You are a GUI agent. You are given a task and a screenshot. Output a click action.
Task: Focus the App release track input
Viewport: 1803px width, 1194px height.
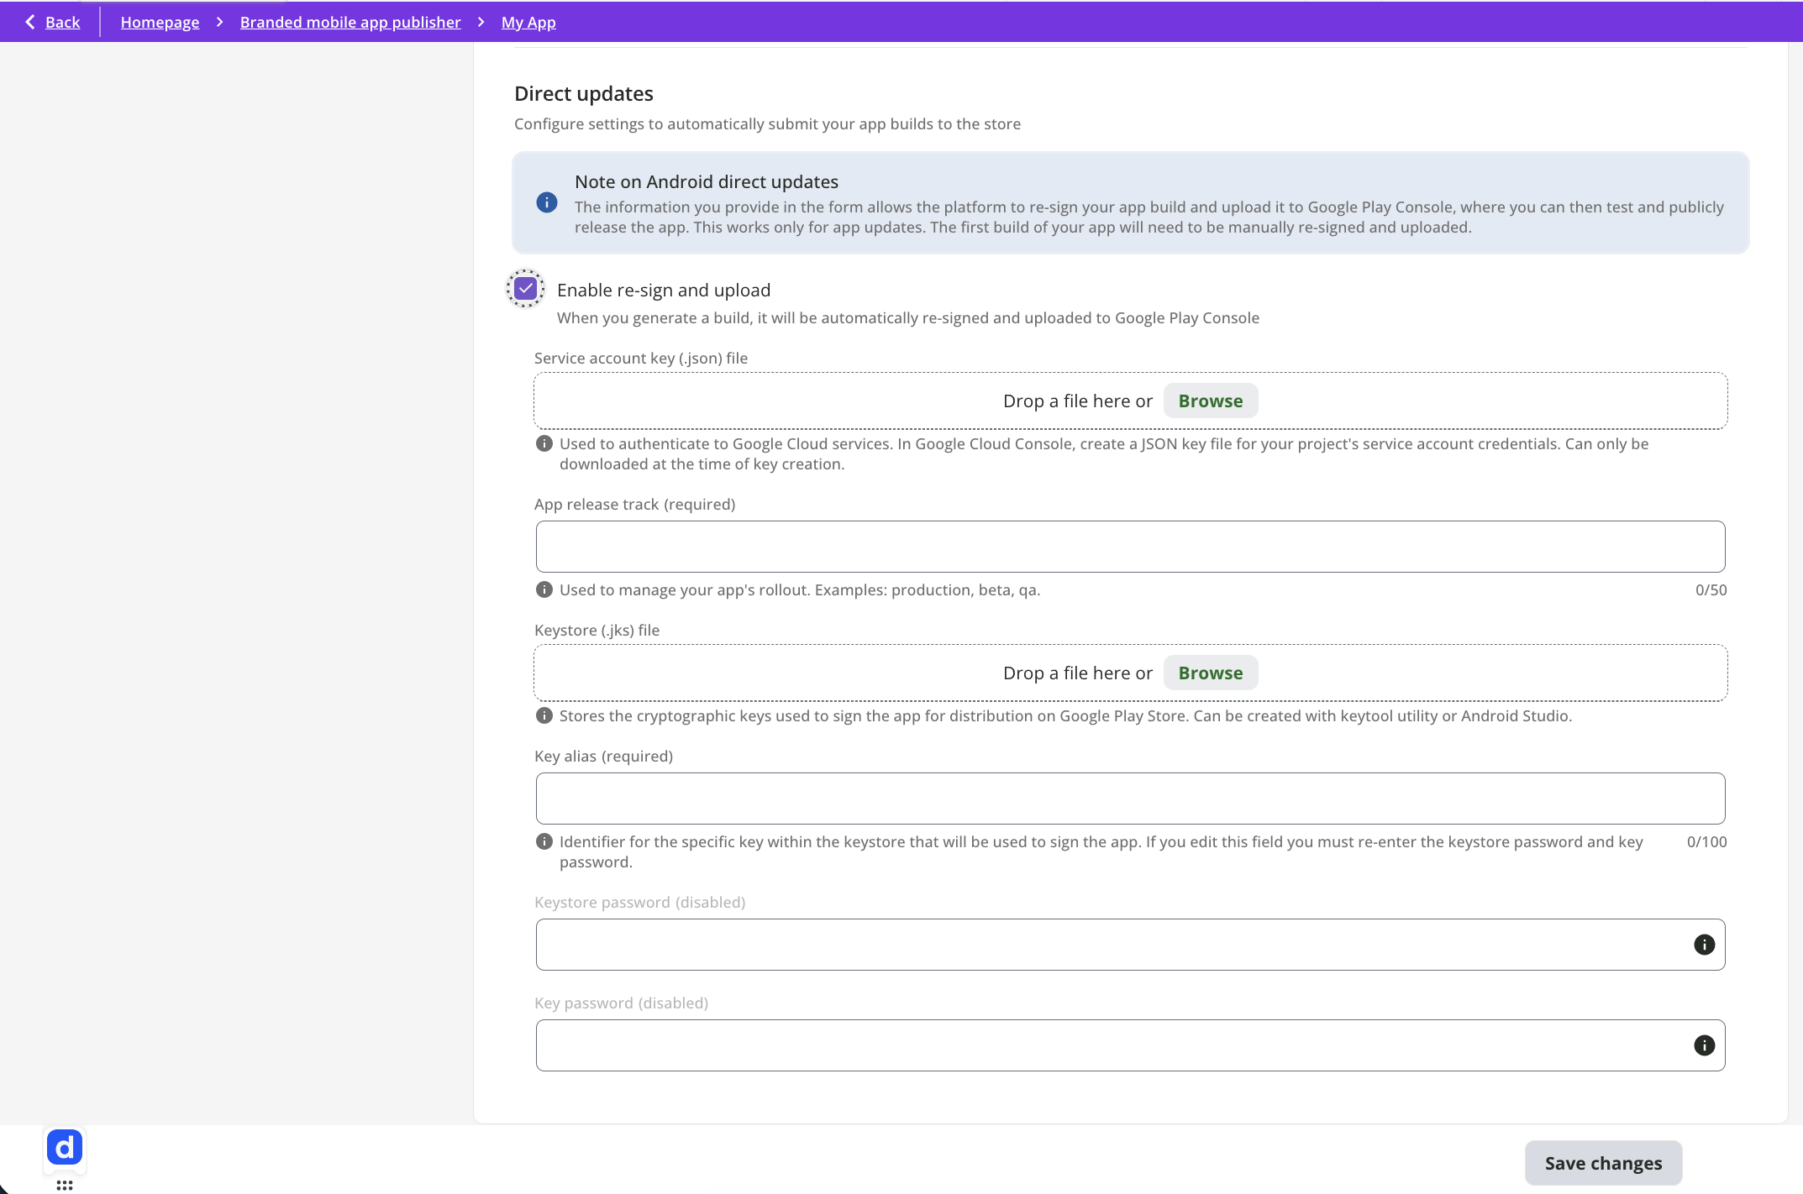[1130, 547]
